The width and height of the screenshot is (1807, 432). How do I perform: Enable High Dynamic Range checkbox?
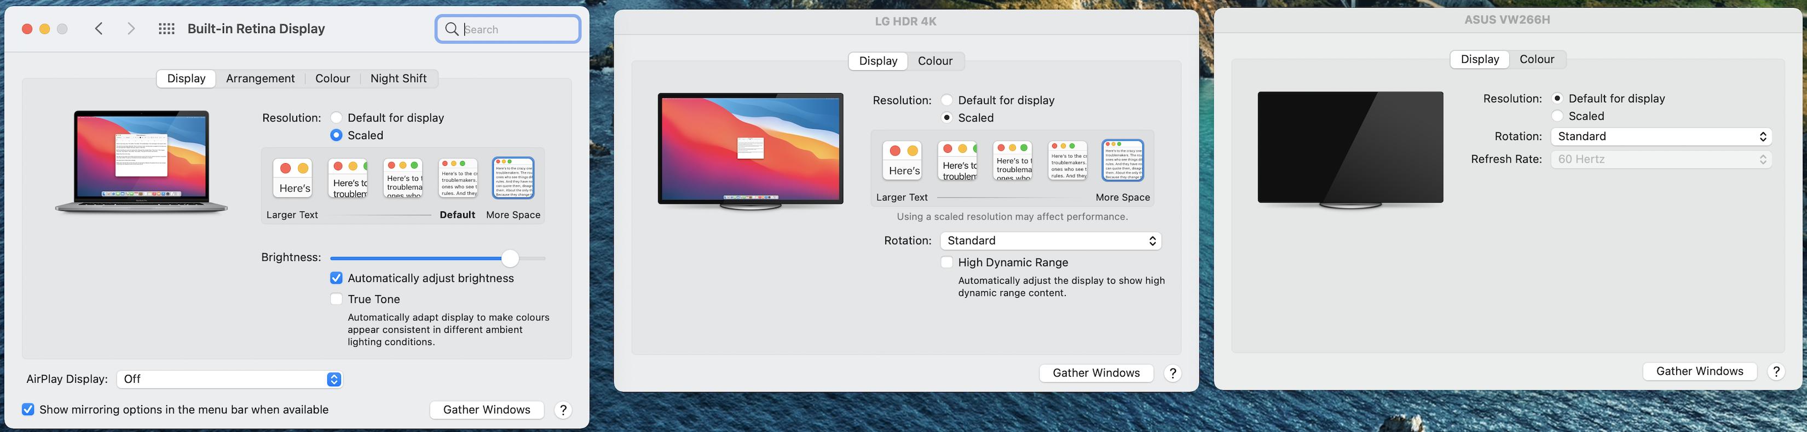[947, 262]
